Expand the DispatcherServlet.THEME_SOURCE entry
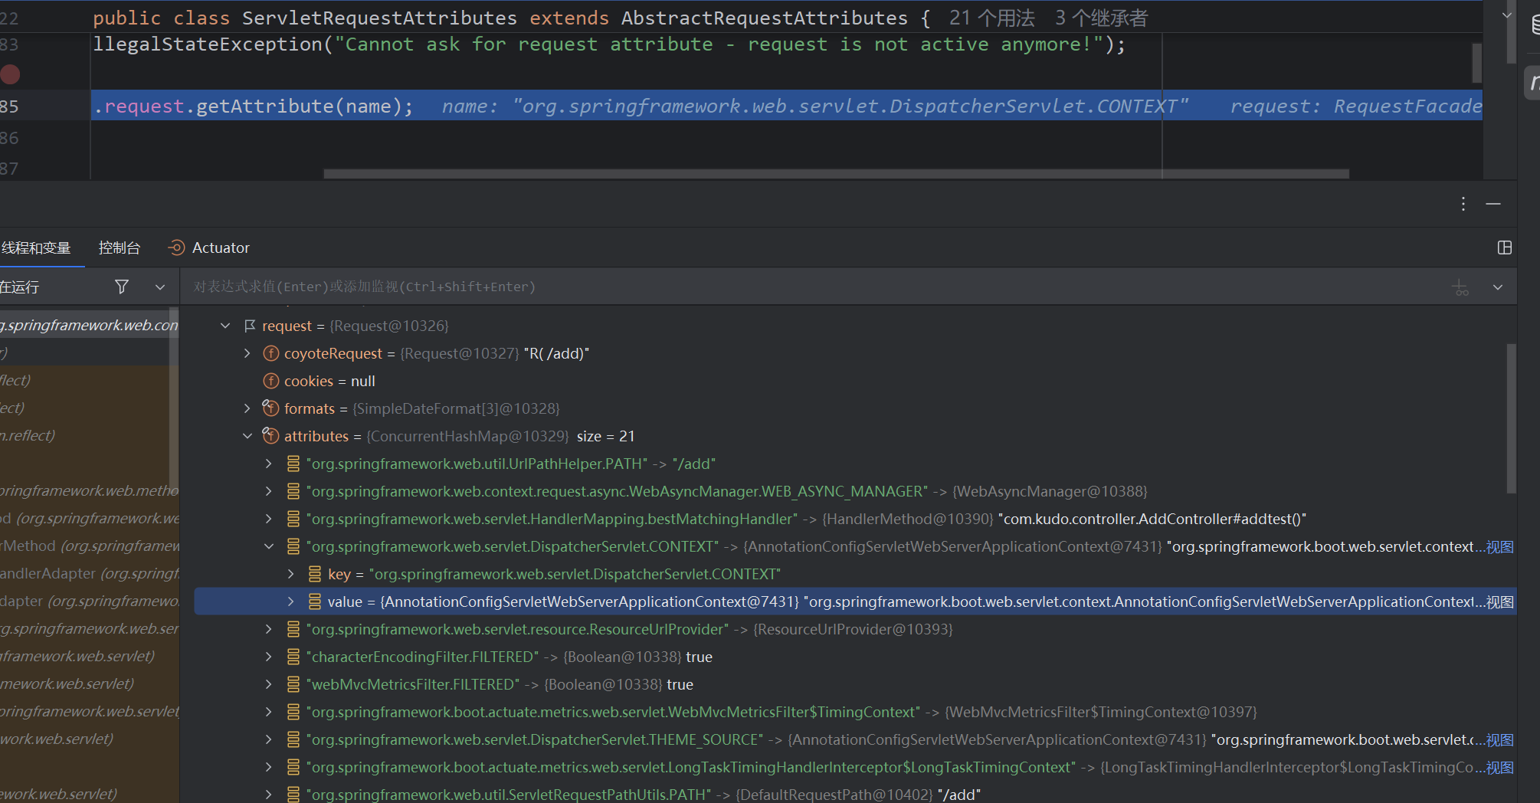Viewport: 1540px width, 803px height. (268, 739)
